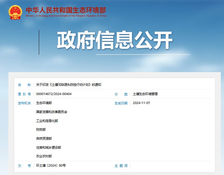The image size is (224, 175).
Task: Click the 文号 field label
Action: click(24, 166)
